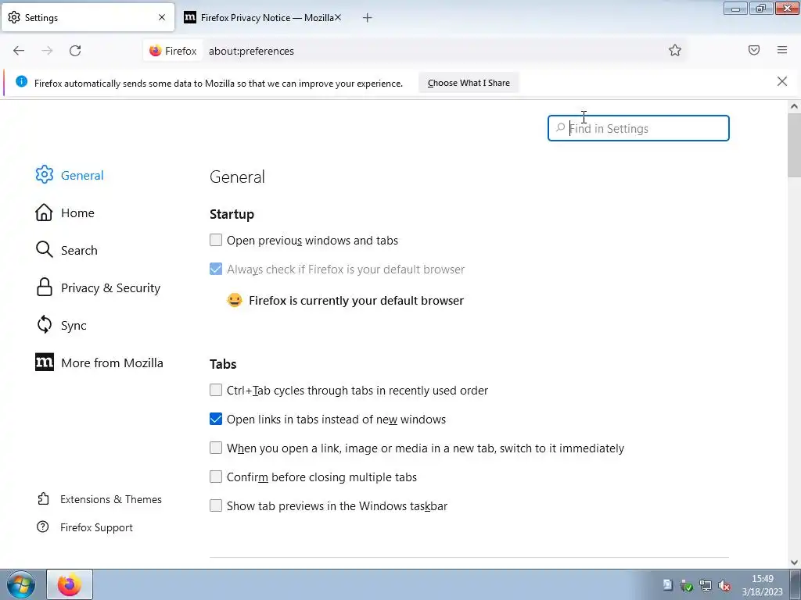The width and height of the screenshot is (801, 600).
Task: Open the Save to Pocket icon
Action: pos(754,50)
